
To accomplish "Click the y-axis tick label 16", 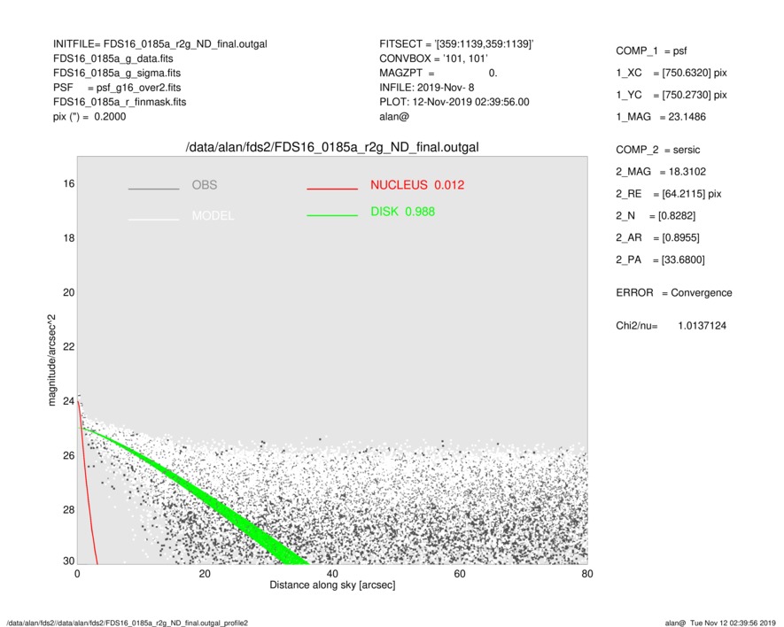I will 68,184.
